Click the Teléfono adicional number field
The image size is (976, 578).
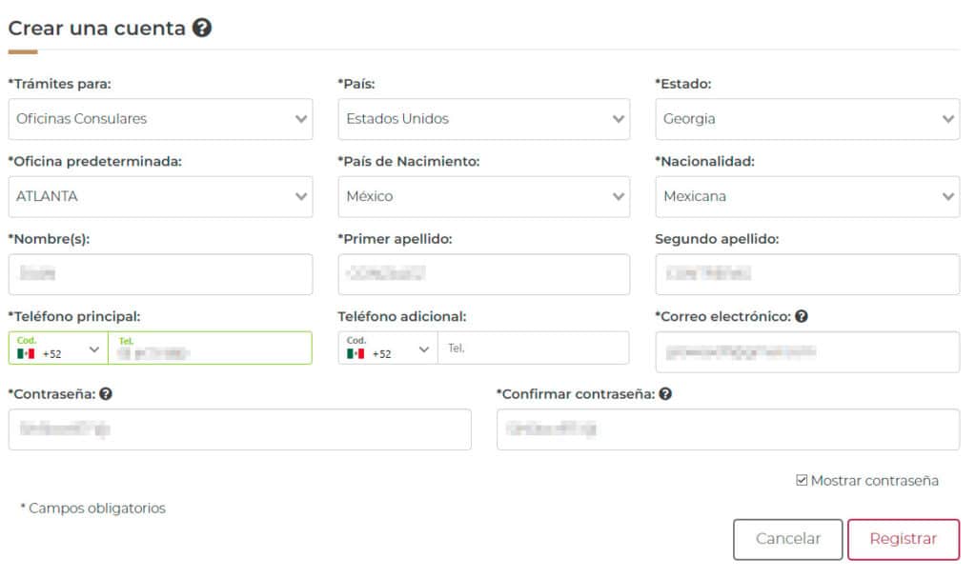pyautogui.click(x=533, y=349)
